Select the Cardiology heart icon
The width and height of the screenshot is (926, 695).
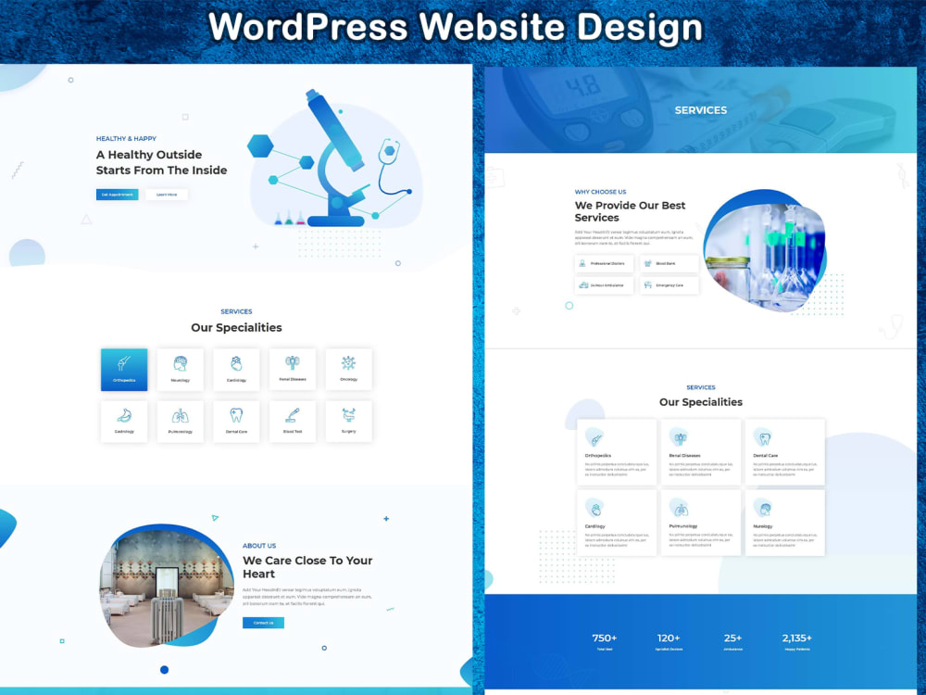click(x=236, y=361)
